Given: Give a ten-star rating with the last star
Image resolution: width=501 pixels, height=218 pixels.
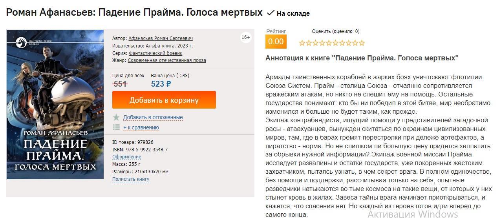Looking at the screenshot, I should (x=362, y=43).
